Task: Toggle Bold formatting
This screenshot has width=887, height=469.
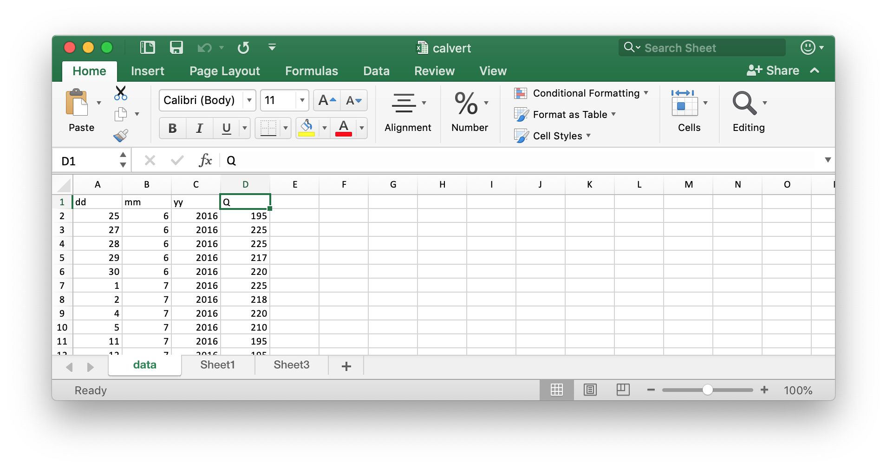Action: (x=173, y=128)
